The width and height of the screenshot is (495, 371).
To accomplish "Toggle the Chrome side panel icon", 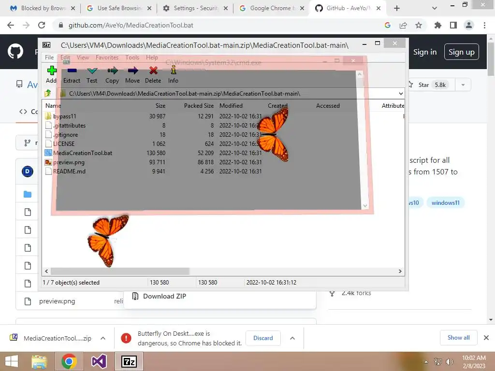I will point(453,25).
